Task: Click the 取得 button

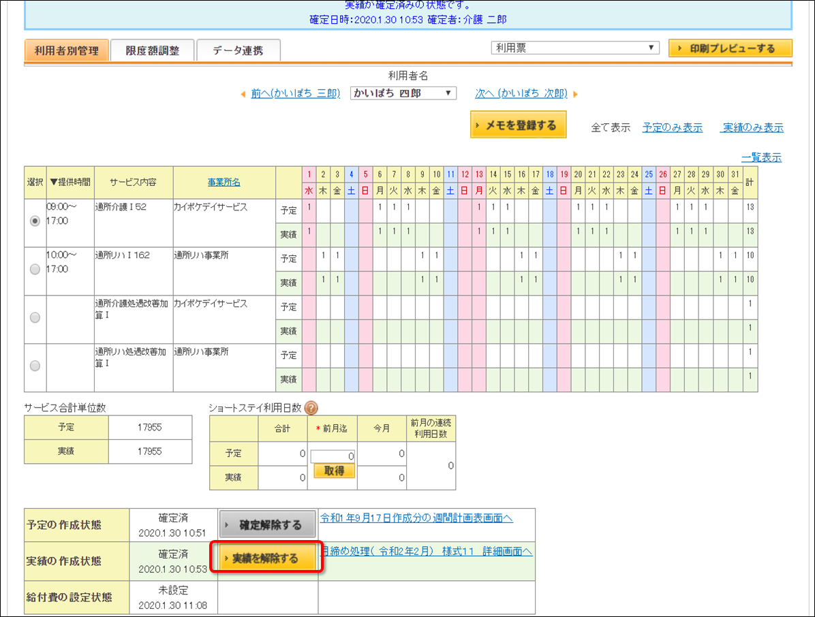Action: pyautogui.click(x=334, y=471)
